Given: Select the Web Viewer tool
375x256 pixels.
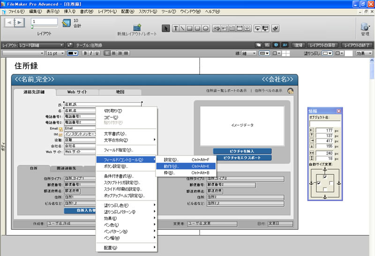Looking at the screenshot, I should coord(247,28).
